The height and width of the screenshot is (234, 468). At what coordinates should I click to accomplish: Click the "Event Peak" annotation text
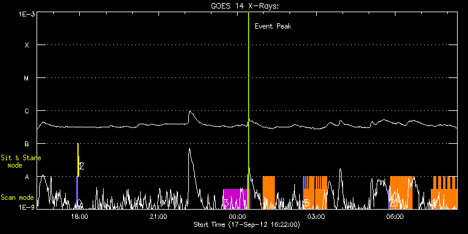[273, 26]
